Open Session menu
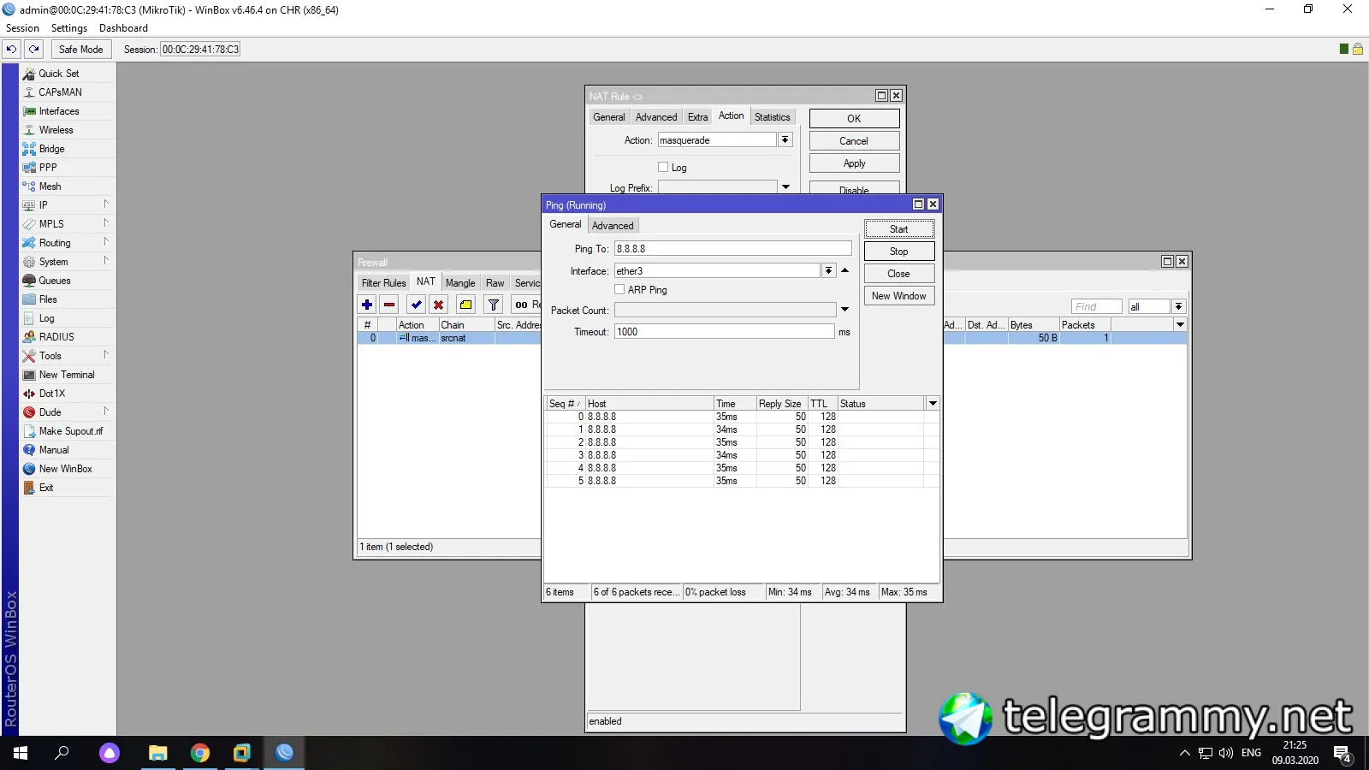Image resolution: width=1369 pixels, height=770 pixels. 22,28
